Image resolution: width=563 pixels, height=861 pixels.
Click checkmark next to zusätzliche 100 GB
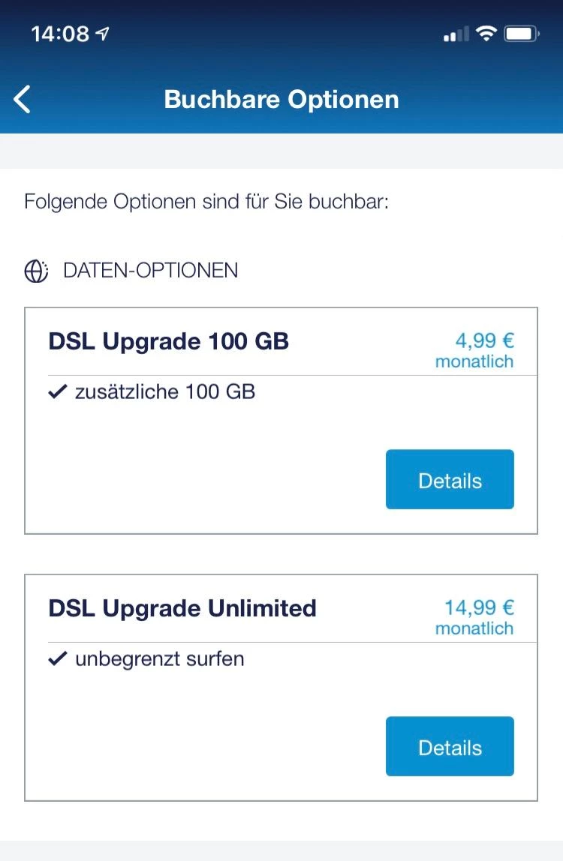pos(57,391)
